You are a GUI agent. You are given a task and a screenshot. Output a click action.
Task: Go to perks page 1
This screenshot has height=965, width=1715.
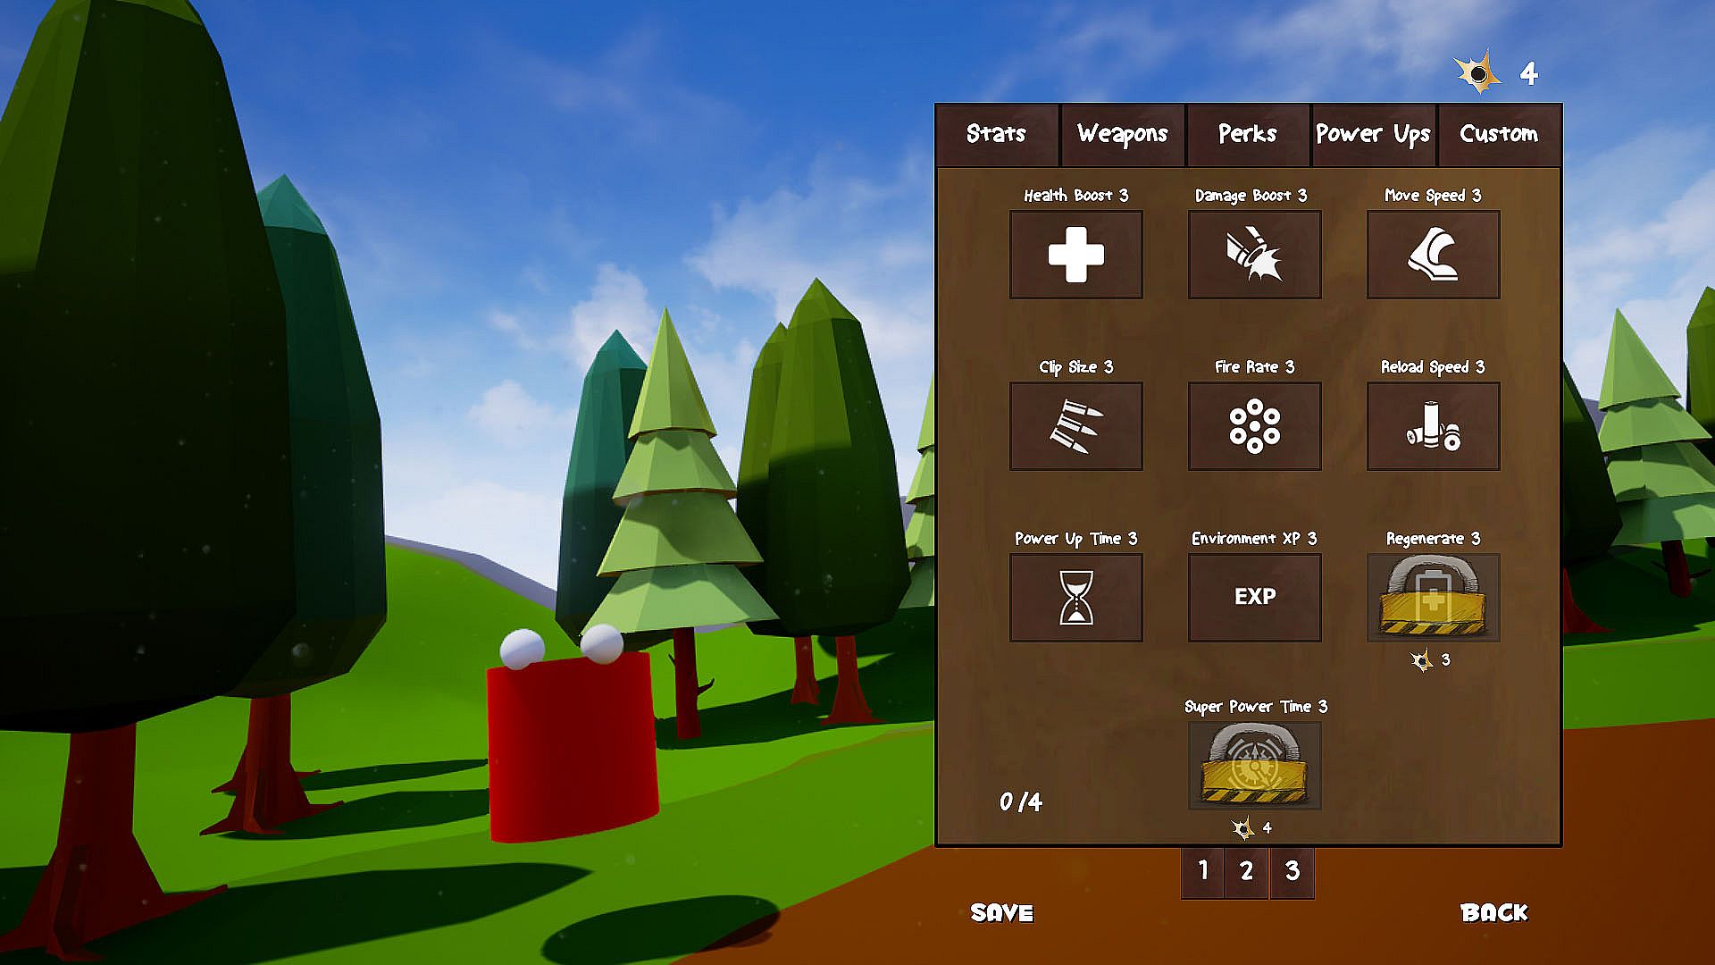tap(1203, 871)
